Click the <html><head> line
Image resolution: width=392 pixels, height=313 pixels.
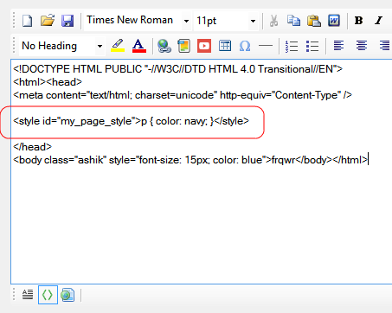point(48,82)
